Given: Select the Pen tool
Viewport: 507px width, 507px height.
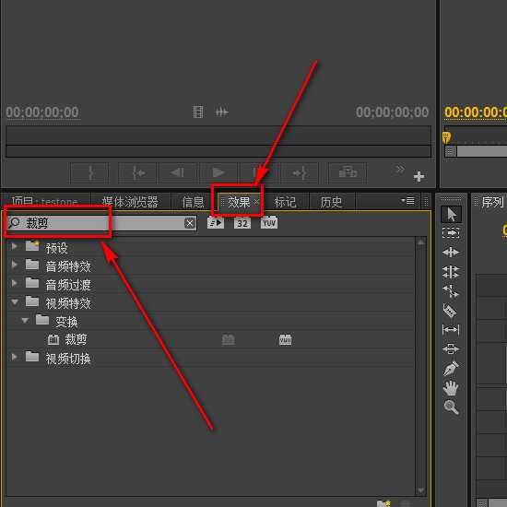Looking at the screenshot, I should click(x=451, y=369).
